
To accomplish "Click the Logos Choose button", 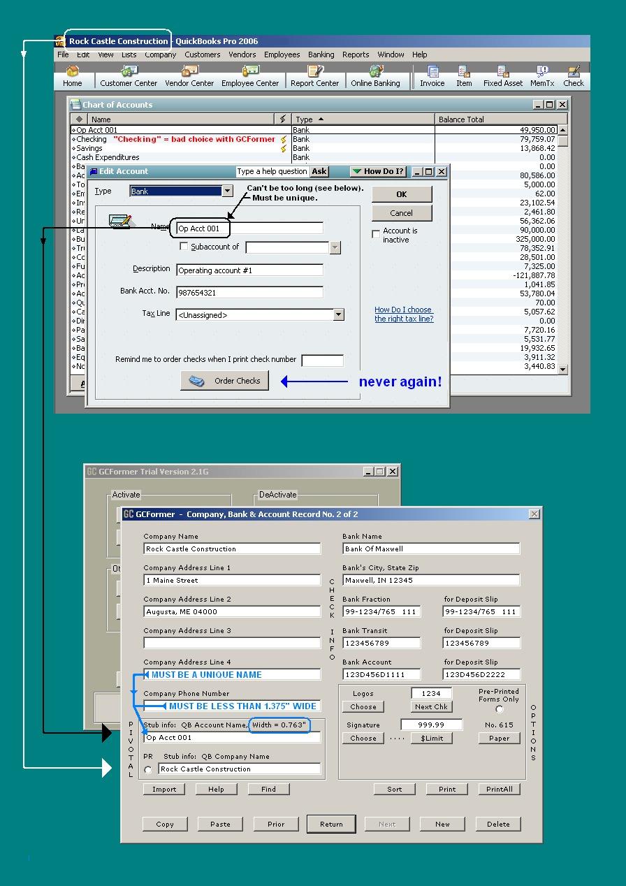I will (363, 706).
